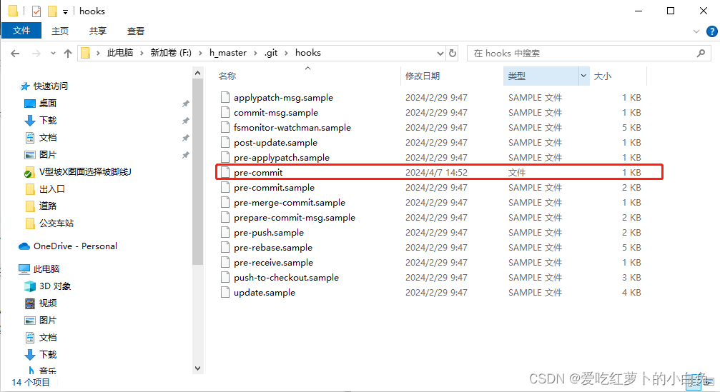Screen dimensions: 720x392
Task: Click the file icon of pre-commit.sample
Action: pyautogui.click(x=225, y=188)
